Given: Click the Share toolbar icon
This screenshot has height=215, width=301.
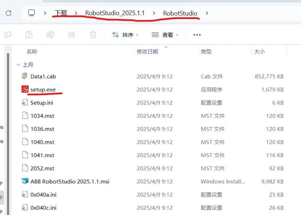Looking at the screenshot, I should 72,35.
